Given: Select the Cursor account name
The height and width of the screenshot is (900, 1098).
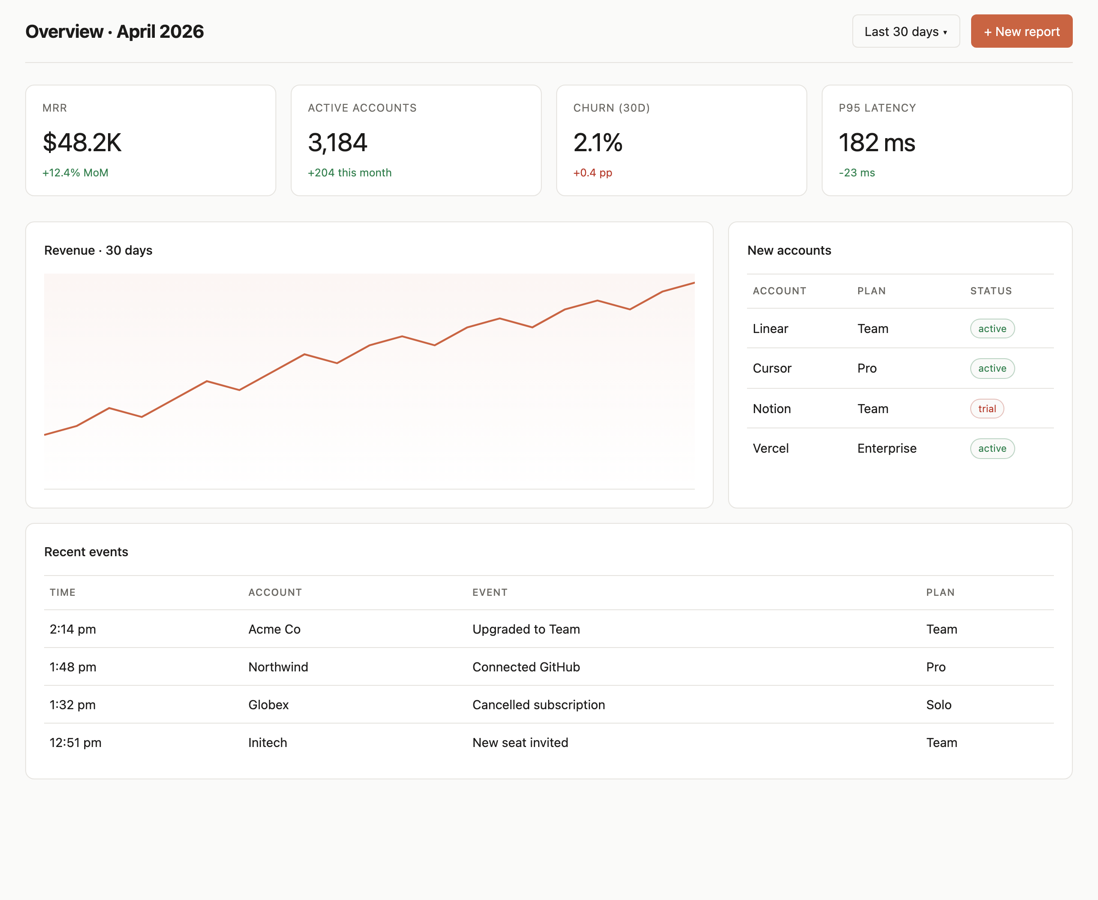Looking at the screenshot, I should 772,369.
